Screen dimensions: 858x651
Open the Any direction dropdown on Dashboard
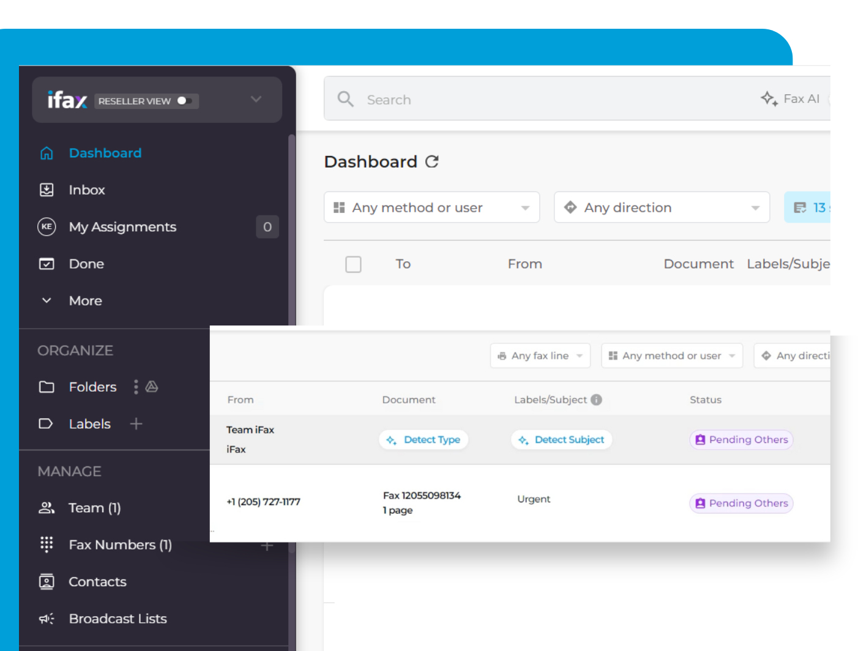click(x=661, y=207)
